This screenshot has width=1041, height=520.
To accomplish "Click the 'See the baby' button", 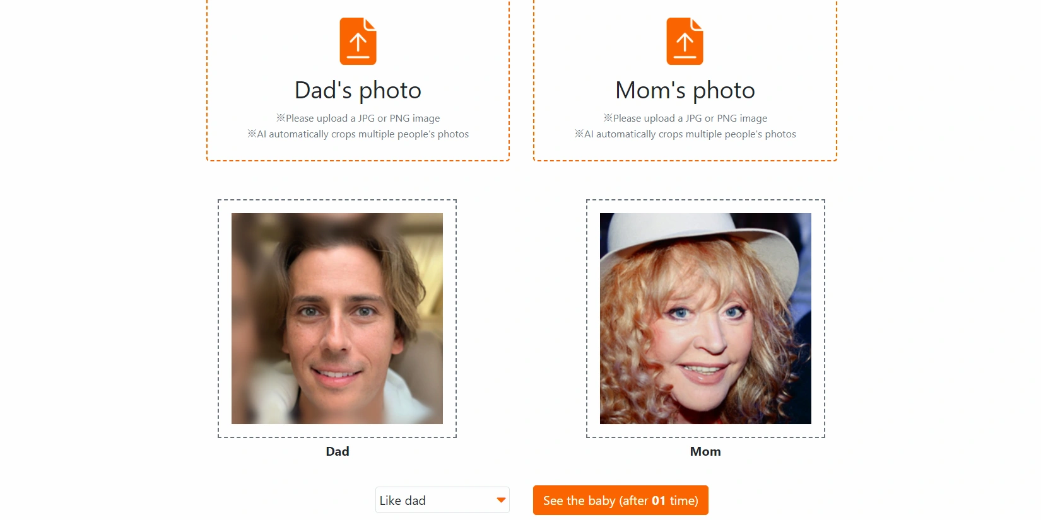I will click(620, 500).
